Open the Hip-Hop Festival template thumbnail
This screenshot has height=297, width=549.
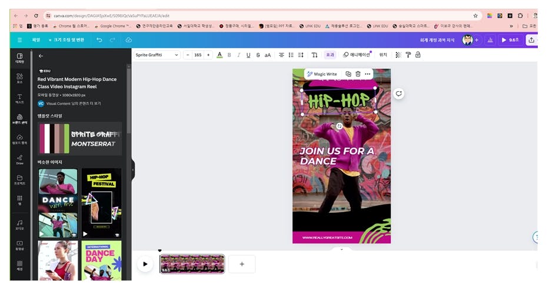pyautogui.click(x=102, y=203)
